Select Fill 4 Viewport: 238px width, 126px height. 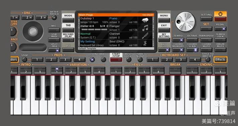(158, 71)
